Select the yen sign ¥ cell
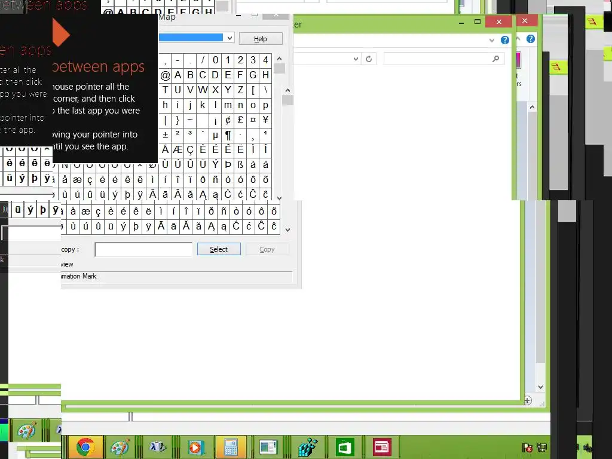Screen dimensions: 612x459 (x=265, y=120)
